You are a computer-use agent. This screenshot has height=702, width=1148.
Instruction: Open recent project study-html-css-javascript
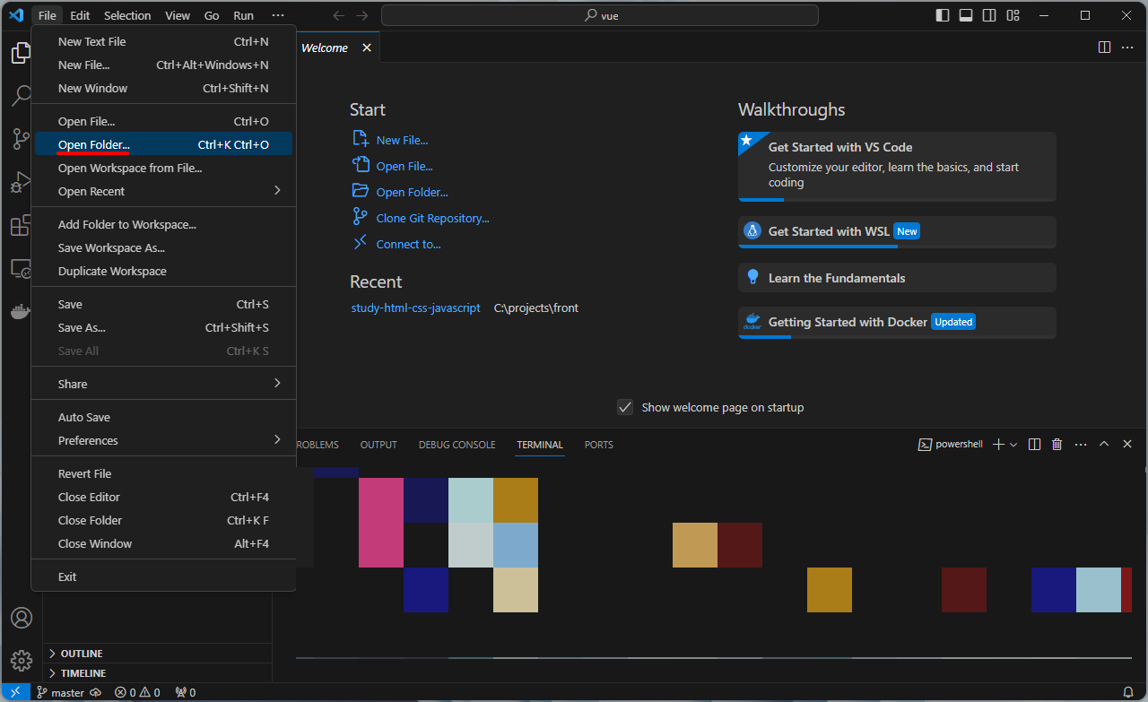coord(415,308)
